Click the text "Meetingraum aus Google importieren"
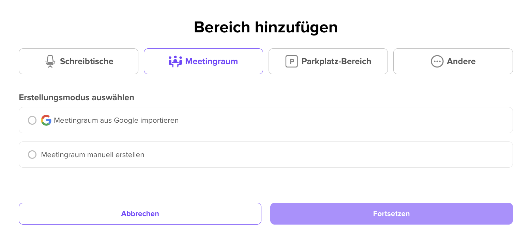 (x=116, y=120)
